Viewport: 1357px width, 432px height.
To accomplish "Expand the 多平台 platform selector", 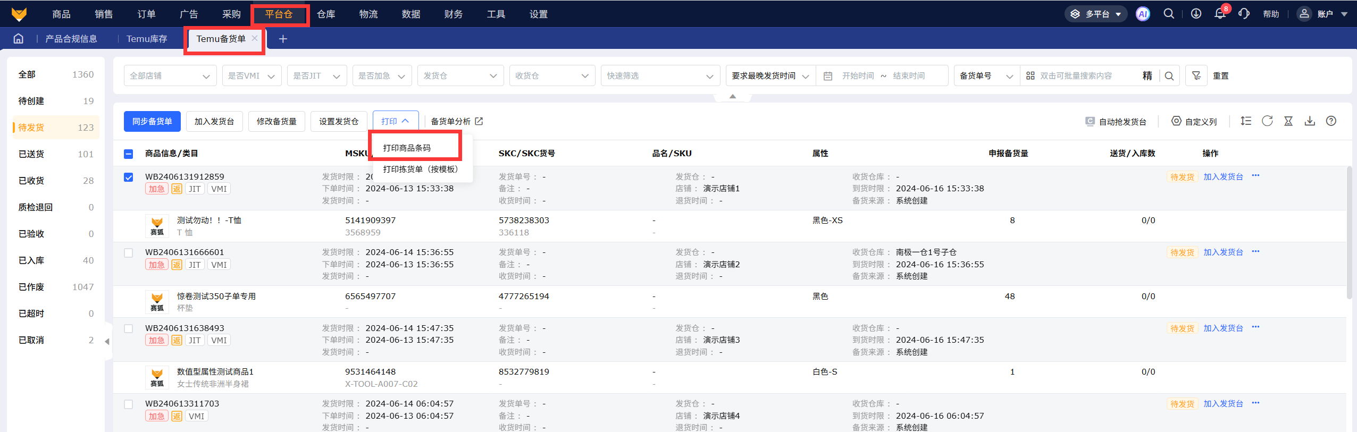I will [1097, 14].
